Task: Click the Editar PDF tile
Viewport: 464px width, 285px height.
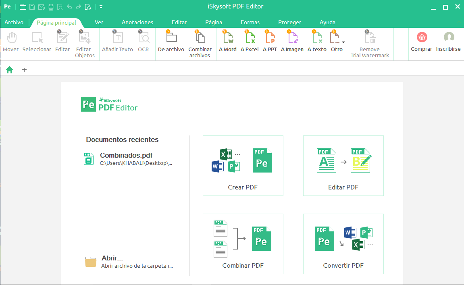Action: tap(343, 166)
